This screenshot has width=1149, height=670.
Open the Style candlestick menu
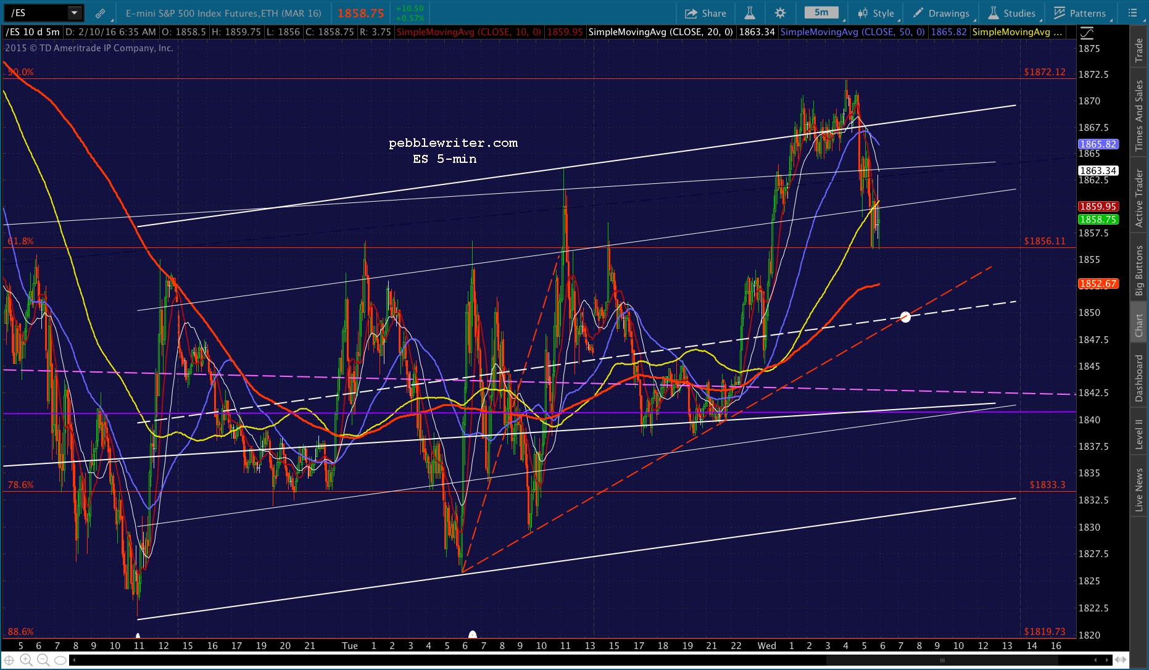pyautogui.click(x=876, y=13)
